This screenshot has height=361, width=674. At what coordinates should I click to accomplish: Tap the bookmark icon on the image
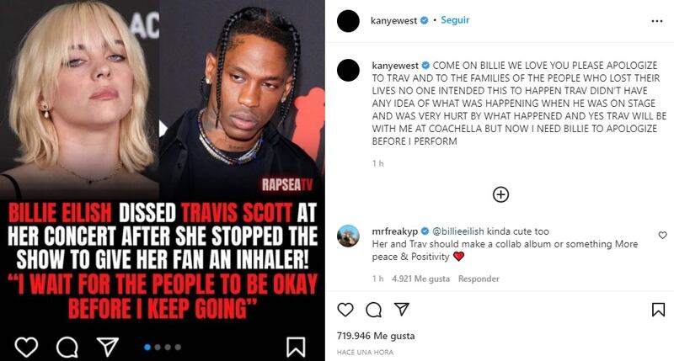tap(296, 347)
